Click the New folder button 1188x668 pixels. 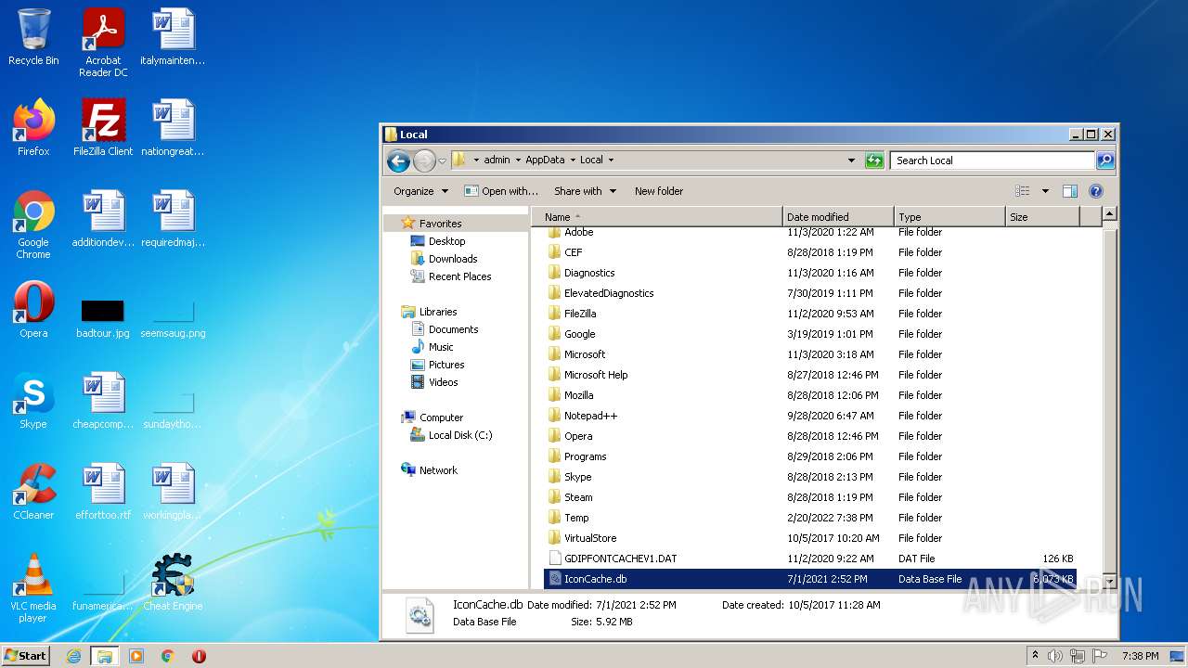point(659,191)
